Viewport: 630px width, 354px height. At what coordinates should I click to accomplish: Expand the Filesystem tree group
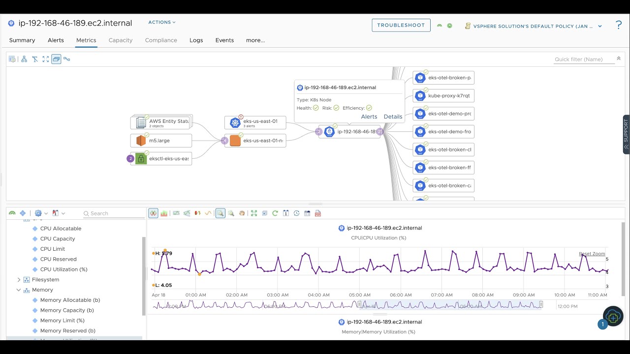(19, 280)
